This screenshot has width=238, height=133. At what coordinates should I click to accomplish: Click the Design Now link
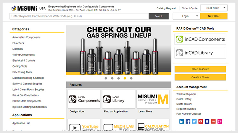[x=77, y=111]
